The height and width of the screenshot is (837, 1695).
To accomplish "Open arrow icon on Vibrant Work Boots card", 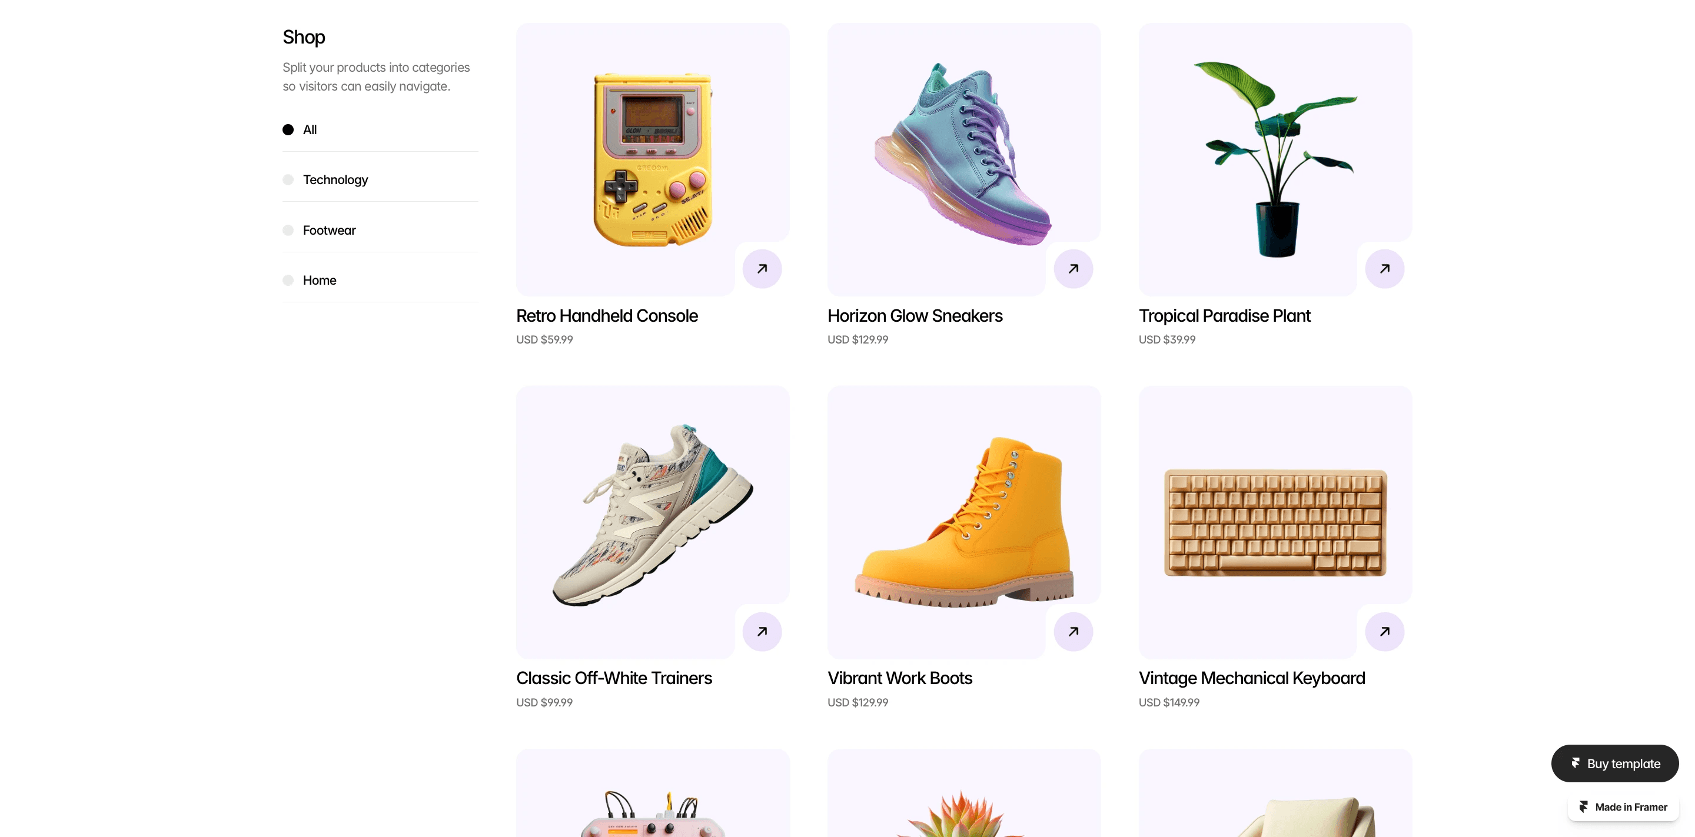I will (x=1073, y=632).
